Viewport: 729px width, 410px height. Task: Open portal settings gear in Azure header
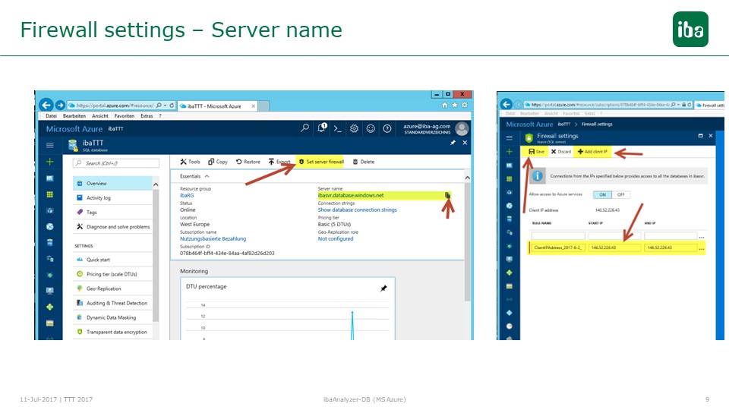pos(355,129)
